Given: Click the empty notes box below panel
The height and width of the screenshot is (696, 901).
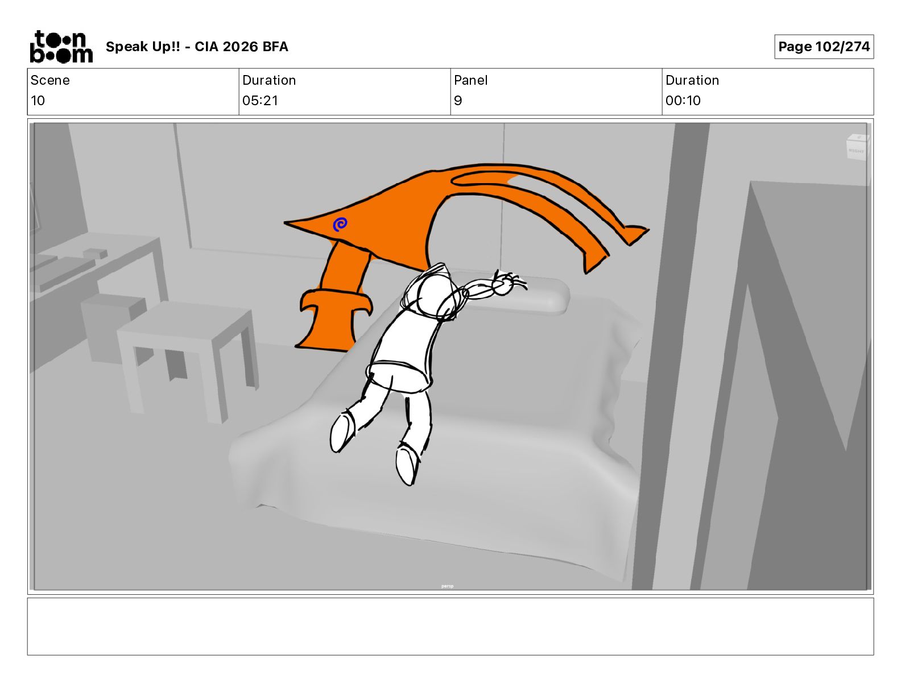Looking at the screenshot, I should coord(450,626).
